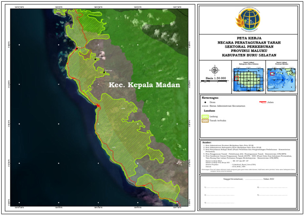Click signature line number 1

(219, 187)
